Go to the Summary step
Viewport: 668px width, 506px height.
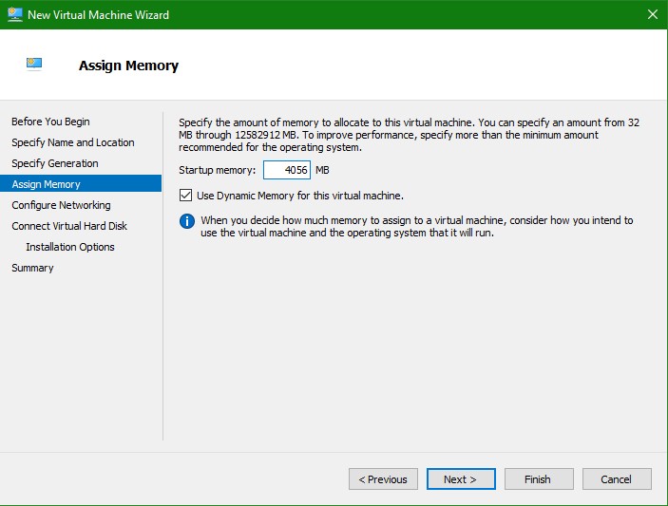point(32,268)
